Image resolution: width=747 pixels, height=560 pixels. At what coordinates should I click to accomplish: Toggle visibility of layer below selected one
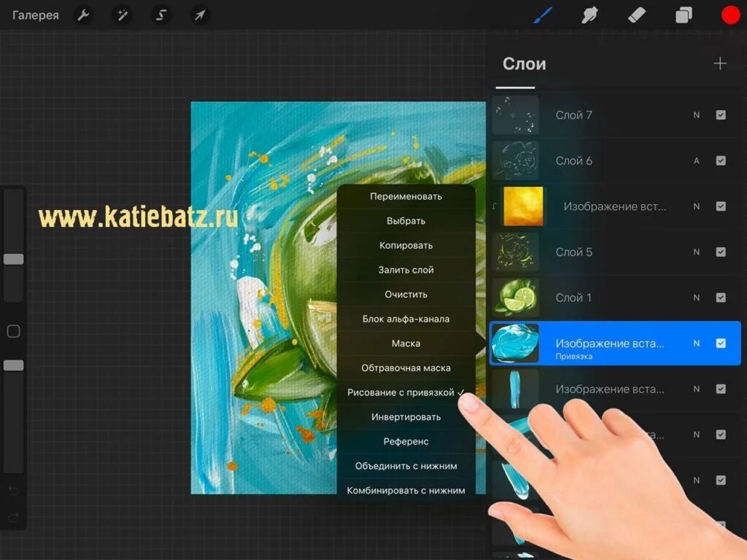(721, 389)
